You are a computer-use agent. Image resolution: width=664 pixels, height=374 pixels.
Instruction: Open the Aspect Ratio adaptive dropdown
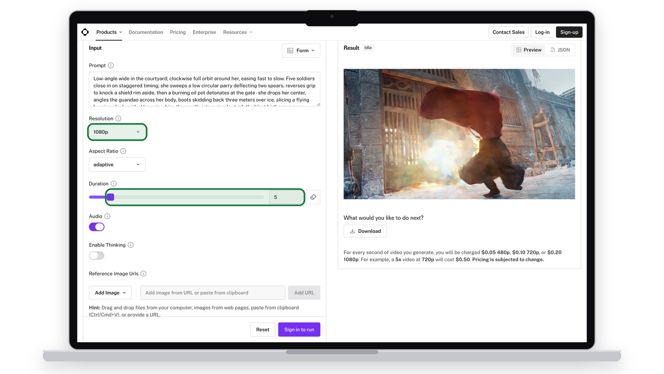tap(117, 165)
